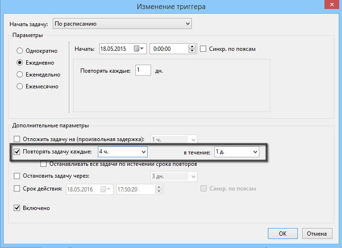
Task: Toggle the Включено checkbox
Action: click(17, 208)
